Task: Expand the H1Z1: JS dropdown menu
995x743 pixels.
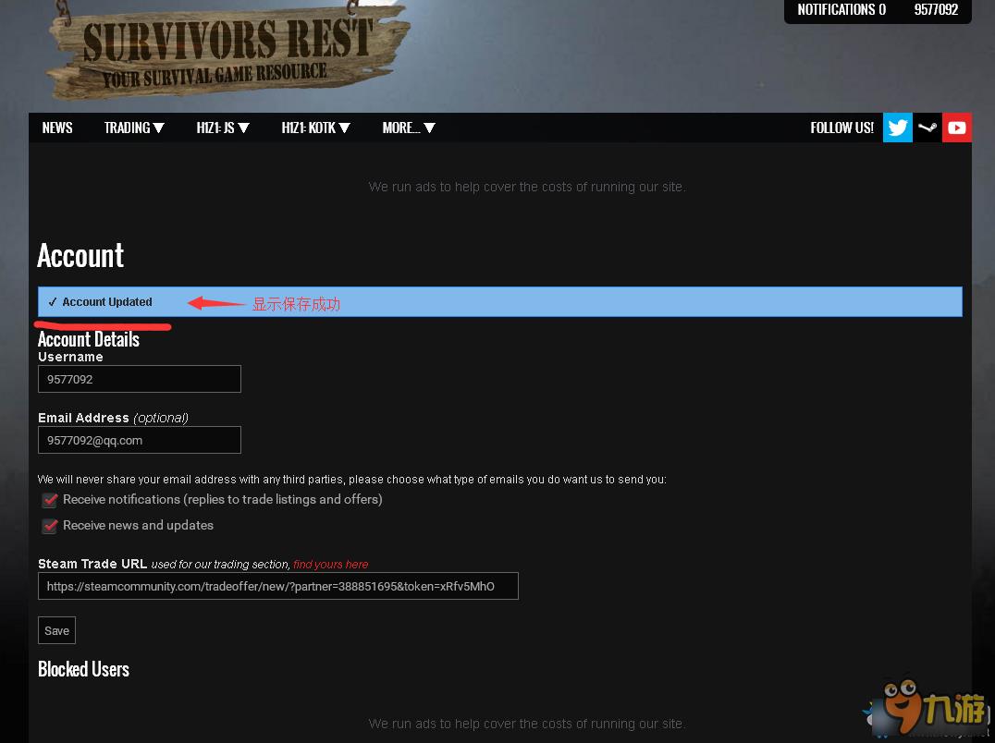Action: tap(223, 128)
